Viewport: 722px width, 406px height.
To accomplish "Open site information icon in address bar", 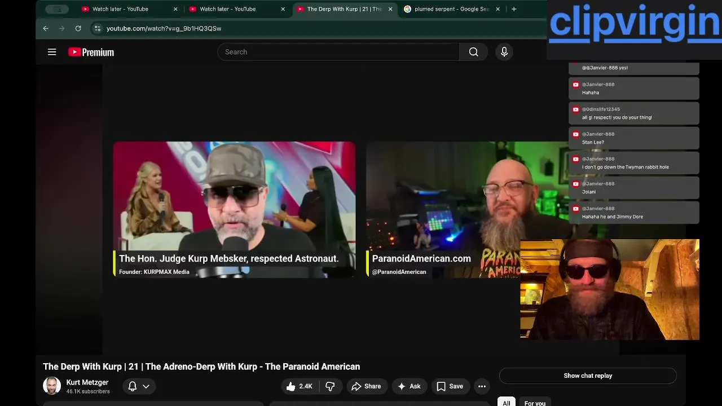I will tap(97, 28).
